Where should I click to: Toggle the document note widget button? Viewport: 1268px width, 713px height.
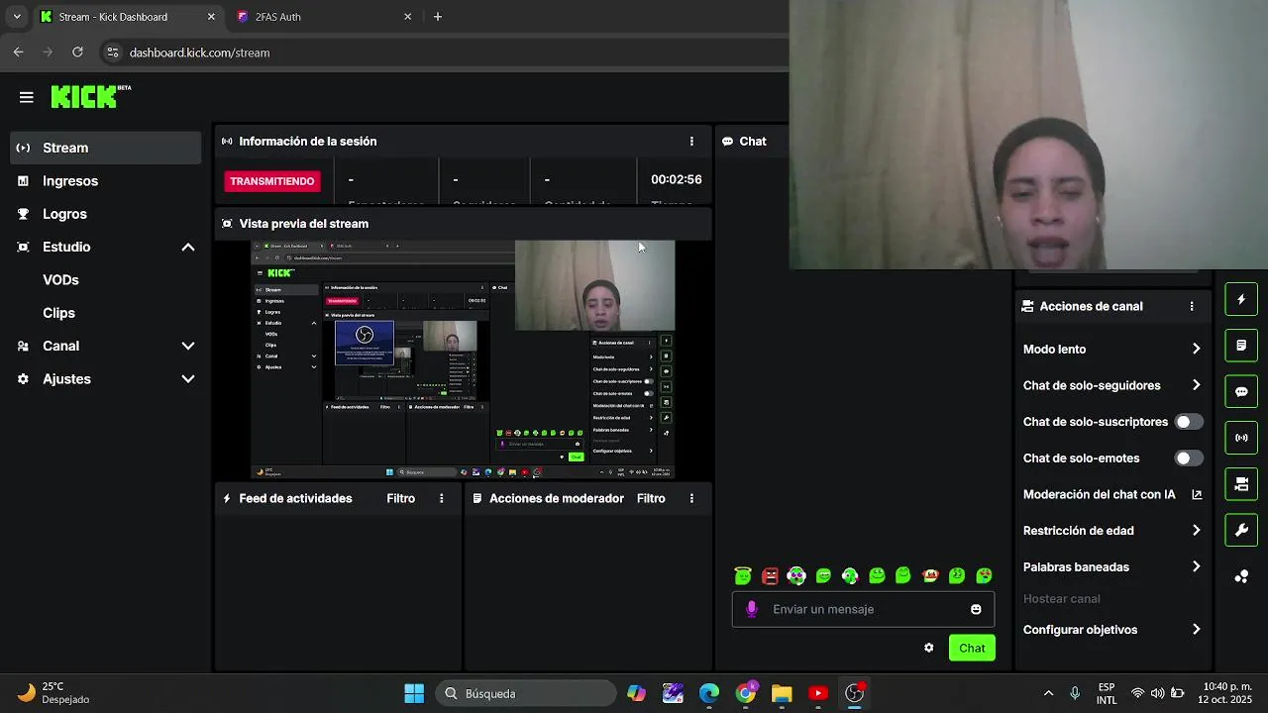pos(1241,346)
